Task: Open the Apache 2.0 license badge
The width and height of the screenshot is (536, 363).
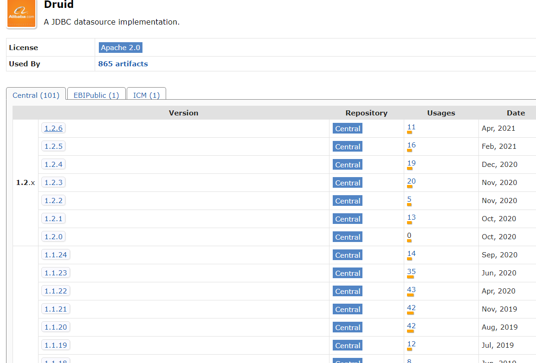Action: click(120, 47)
